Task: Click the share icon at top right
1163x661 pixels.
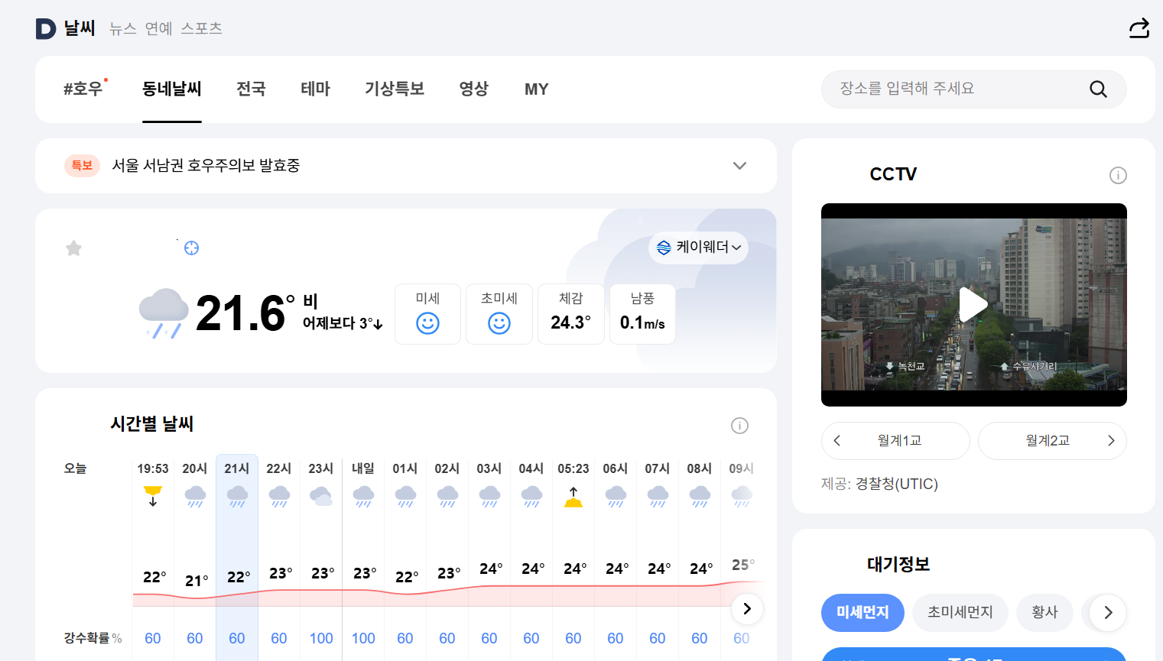Action: click(1139, 28)
